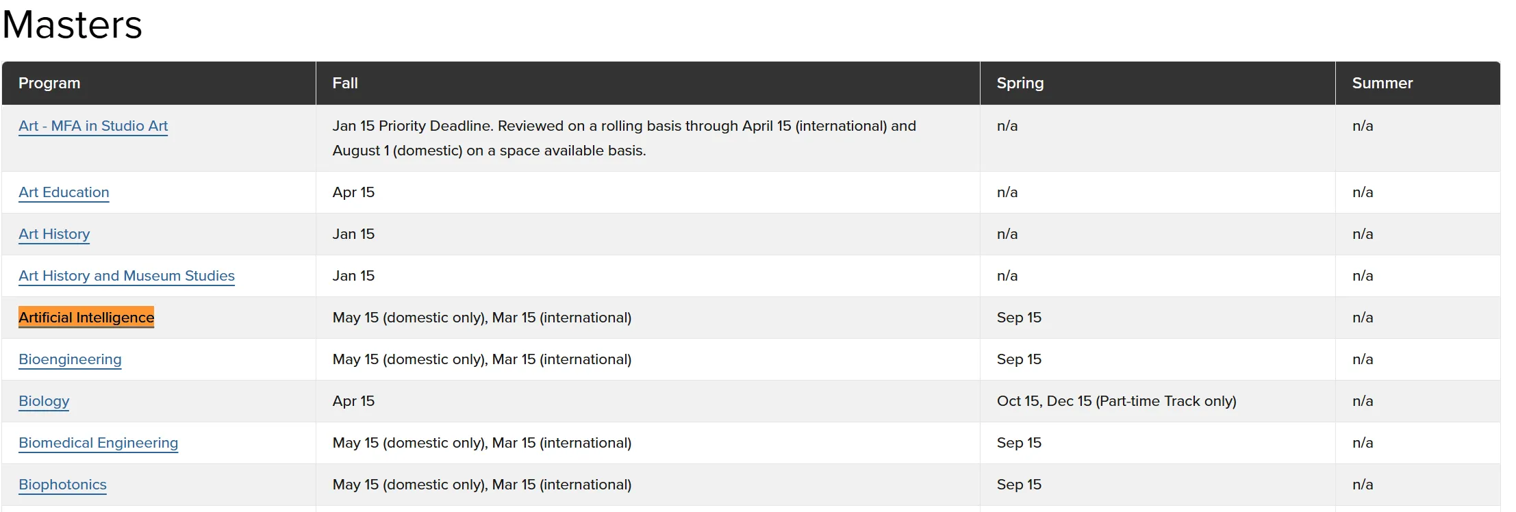
Task: Click the Summer column header
Action: [1382, 83]
